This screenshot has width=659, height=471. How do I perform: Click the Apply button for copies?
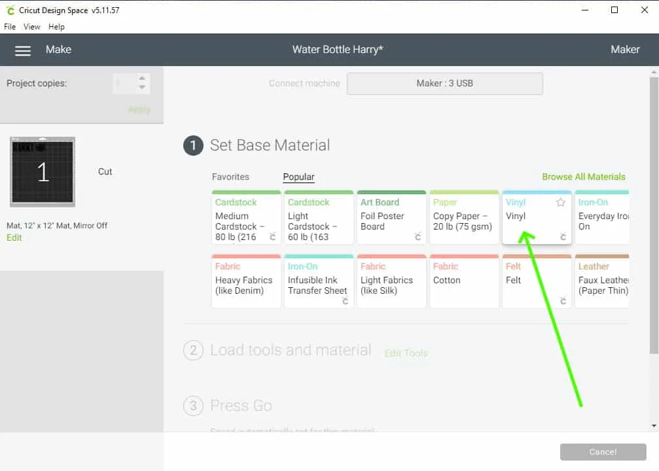pyautogui.click(x=139, y=110)
